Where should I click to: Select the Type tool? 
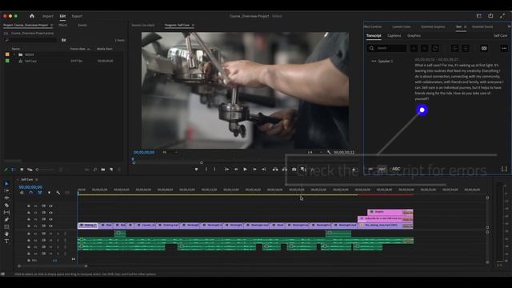tap(6, 242)
